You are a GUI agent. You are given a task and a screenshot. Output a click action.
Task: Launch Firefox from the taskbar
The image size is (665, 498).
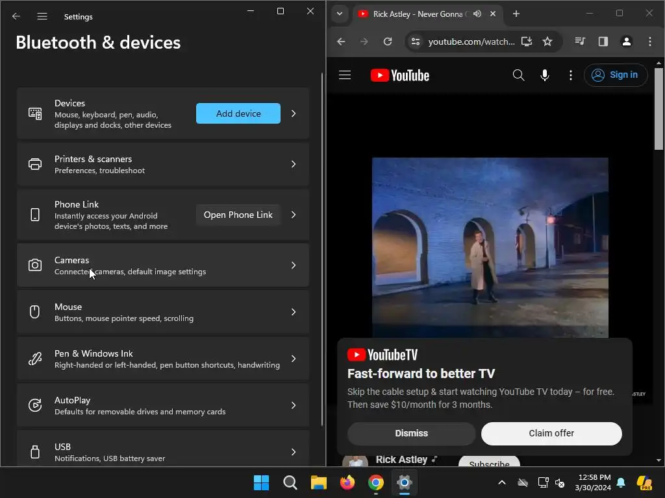347,482
